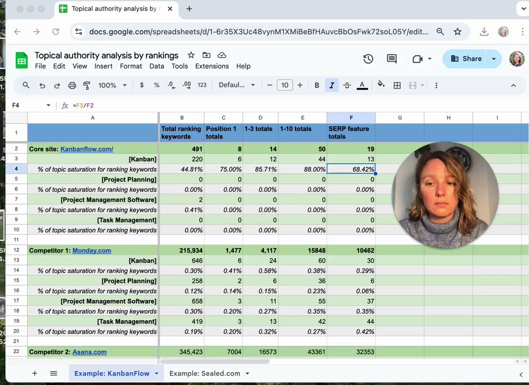Click the Undo arrow in toolbar
The width and height of the screenshot is (529, 385).
[42, 86]
